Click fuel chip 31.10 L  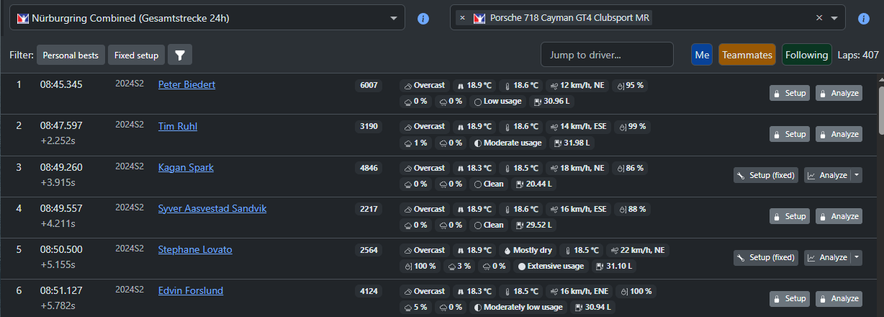pos(614,266)
